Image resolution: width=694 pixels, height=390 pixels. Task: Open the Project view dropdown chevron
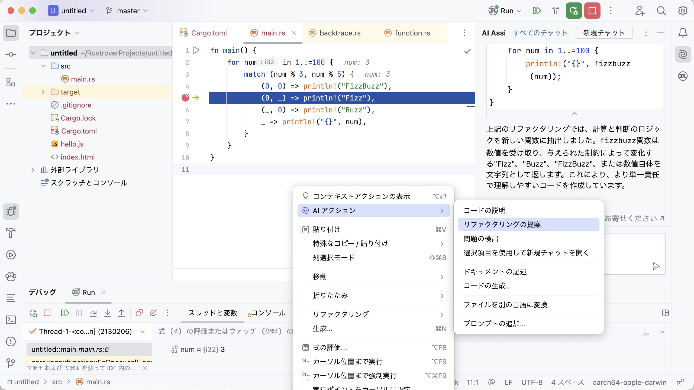pos(77,33)
